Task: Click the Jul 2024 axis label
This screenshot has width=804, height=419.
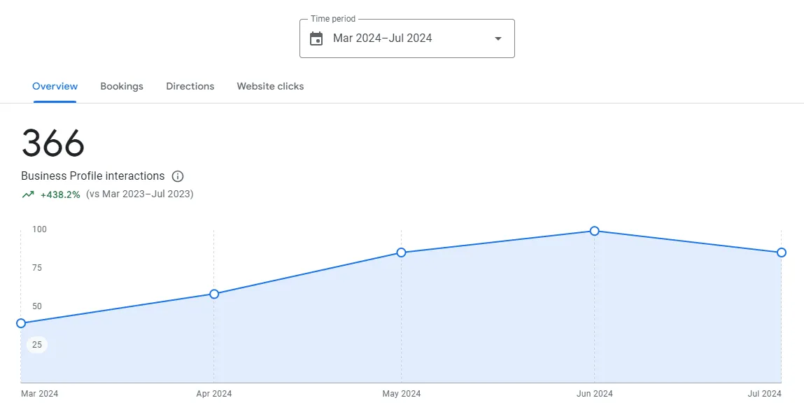Action: pos(765,393)
